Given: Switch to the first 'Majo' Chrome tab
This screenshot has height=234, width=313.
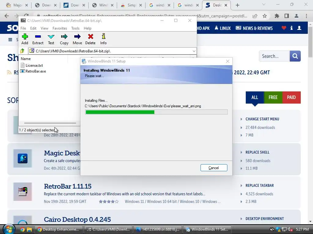Looking at the screenshot, I should (17, 5).
